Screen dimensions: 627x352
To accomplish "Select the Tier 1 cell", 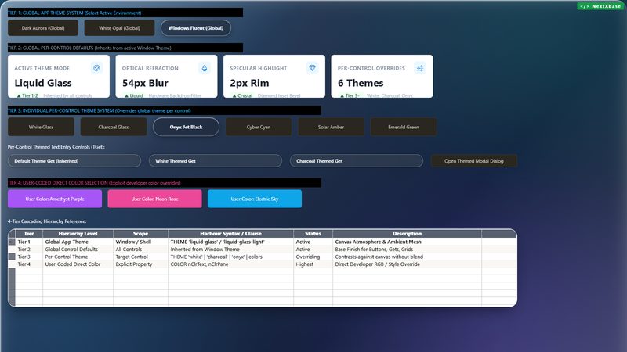I will pyautogui.click(x=29, y=242).
